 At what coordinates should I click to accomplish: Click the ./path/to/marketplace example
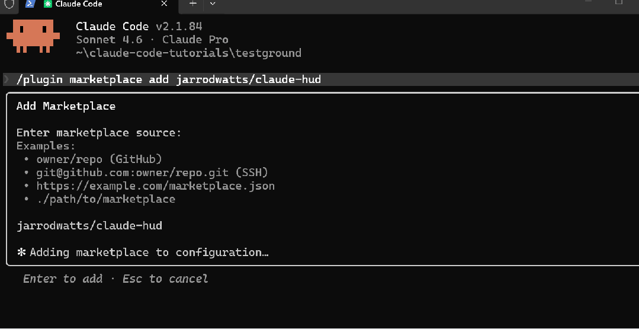[x=105, y=199]
